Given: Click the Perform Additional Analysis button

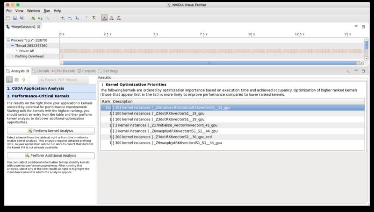Looking at the screenshot, I should coord(51,155).
